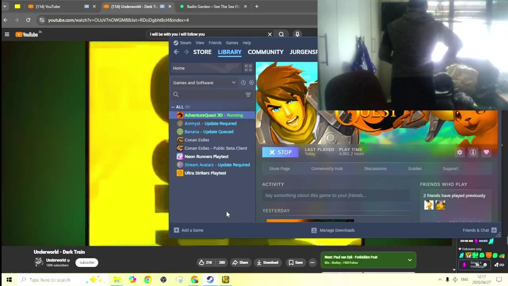Select Conan Exiles - Public Beta Client
The image size is (508, 286).
pos(212,148)
